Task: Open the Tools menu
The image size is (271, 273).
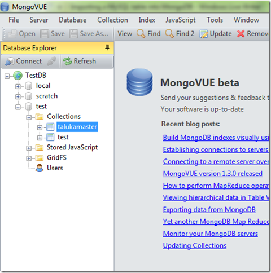Action: pos(215,20)
